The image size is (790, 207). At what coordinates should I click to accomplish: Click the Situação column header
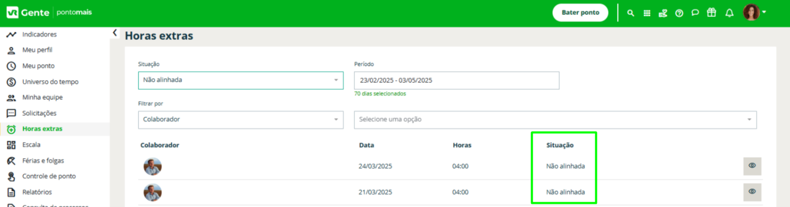[560, 145]
